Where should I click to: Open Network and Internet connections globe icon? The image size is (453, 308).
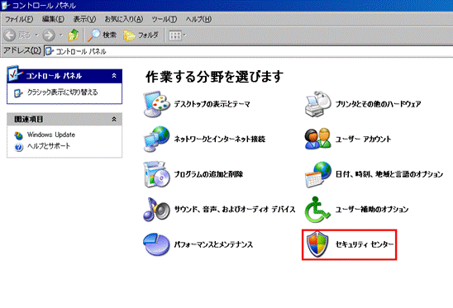(x=156, y=139)
